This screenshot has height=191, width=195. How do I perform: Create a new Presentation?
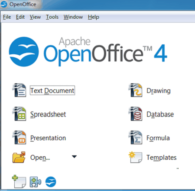click(x=48, y=138)
